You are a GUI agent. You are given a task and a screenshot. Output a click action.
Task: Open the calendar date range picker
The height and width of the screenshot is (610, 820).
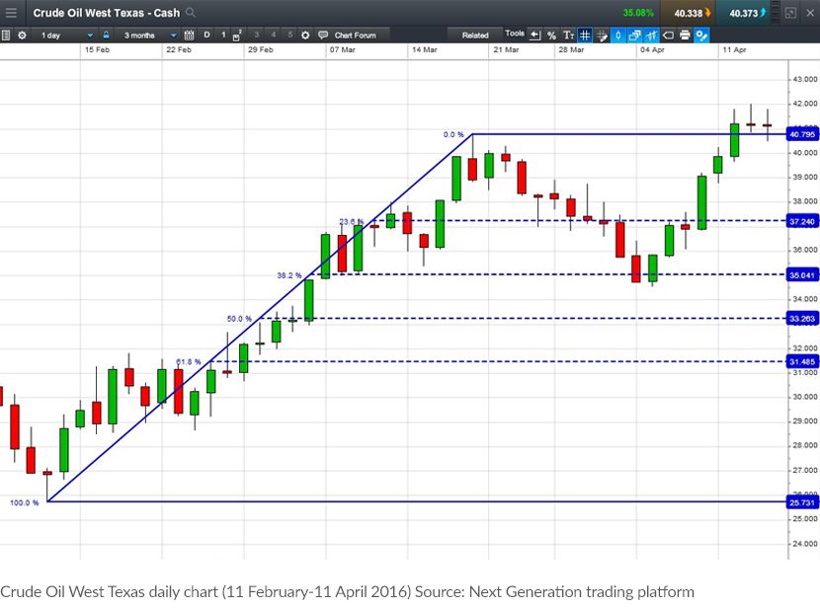(189, 35)
